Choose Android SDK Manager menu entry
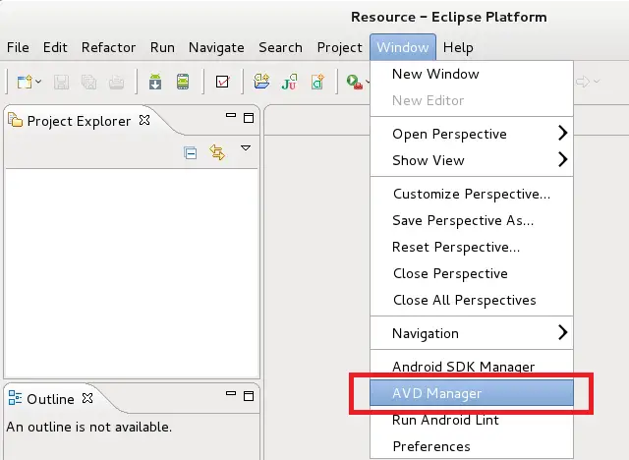This screenshot has height=460, width=629. click(x=463, y=367)
